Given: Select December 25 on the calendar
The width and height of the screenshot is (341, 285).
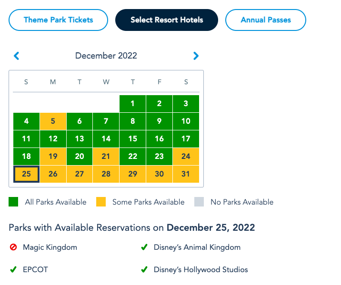Looking at the screenshot, I should coord(26,174).
